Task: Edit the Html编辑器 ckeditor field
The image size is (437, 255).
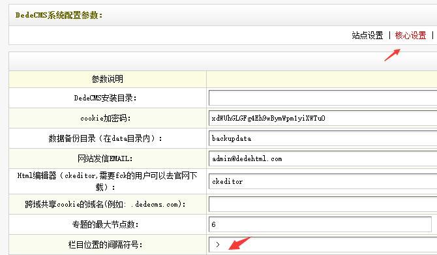Action: click(323, 181)
